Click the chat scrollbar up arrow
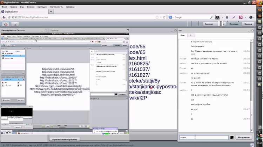This screenshot has height=147, width=263. (252, 41)
